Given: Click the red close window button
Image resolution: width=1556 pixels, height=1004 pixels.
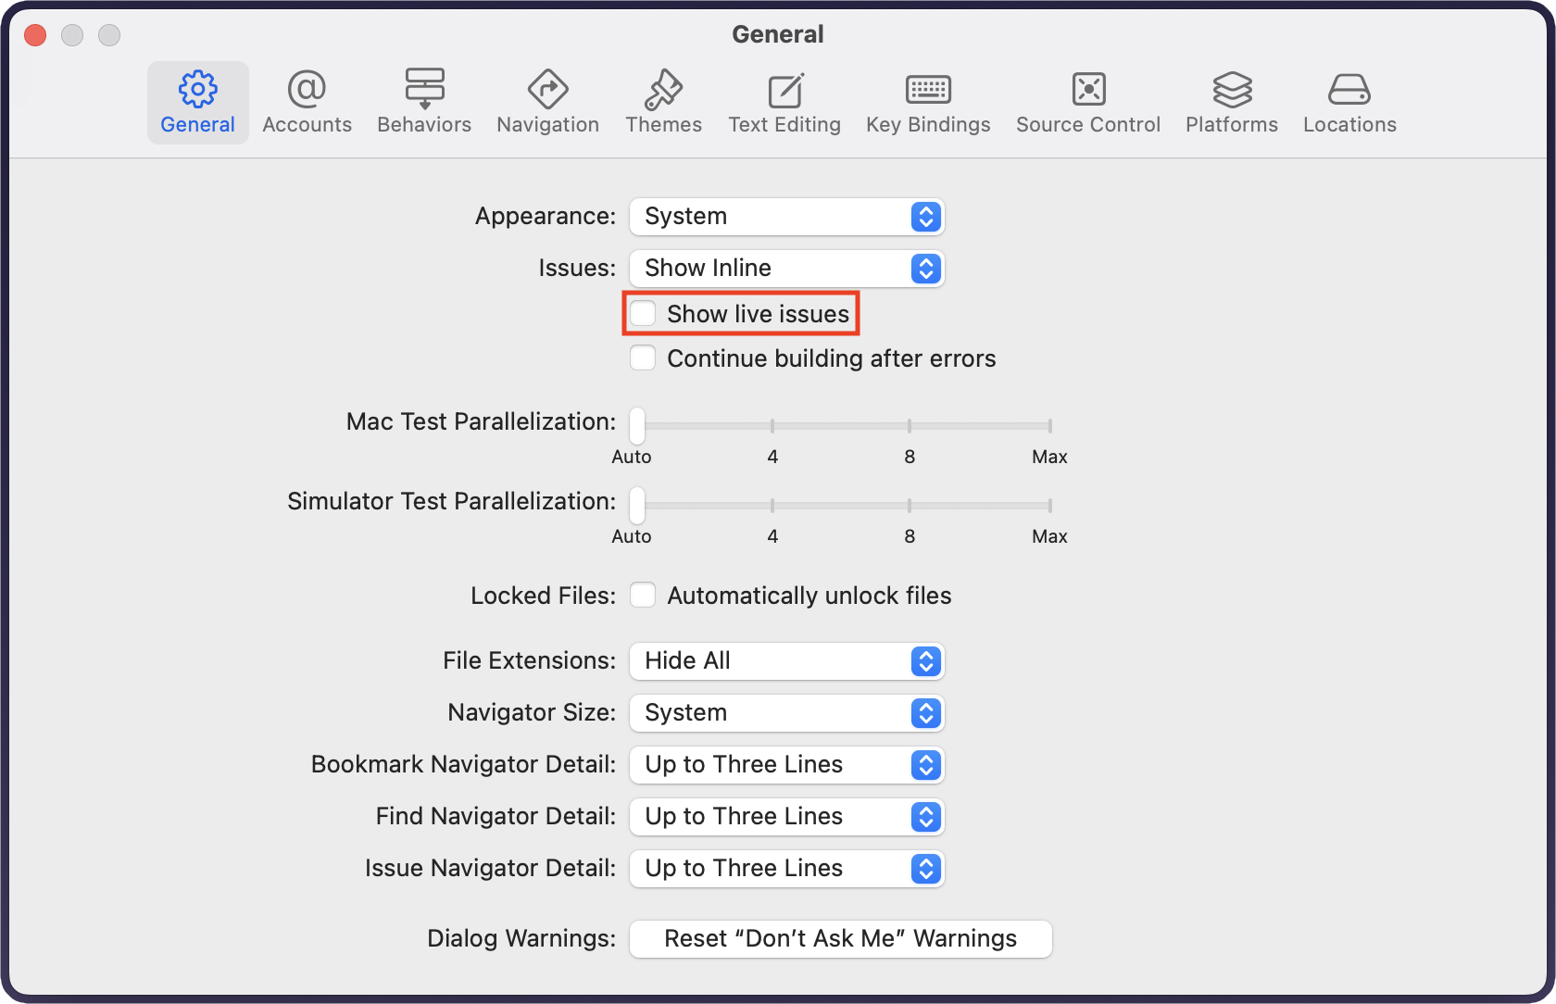Looking at the screenshot, I should point(35,35).
